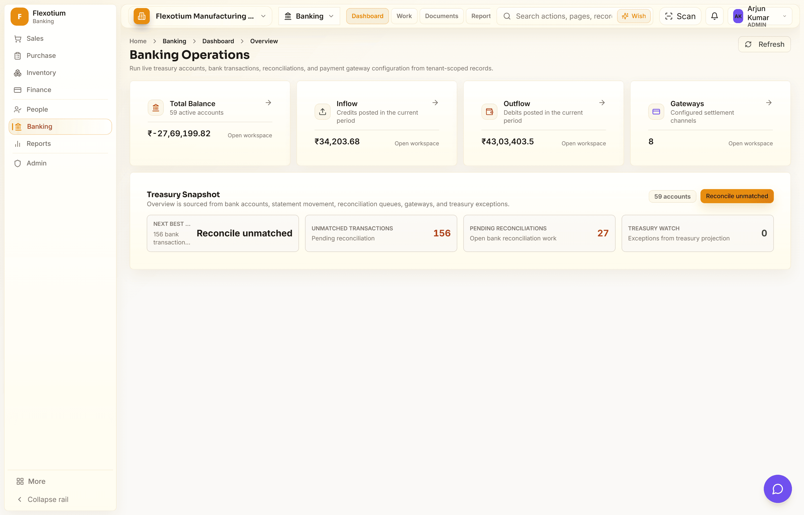Viewport: 804px width, 515px height.
Task: Click the Gateways card icon
Action: 656,112
